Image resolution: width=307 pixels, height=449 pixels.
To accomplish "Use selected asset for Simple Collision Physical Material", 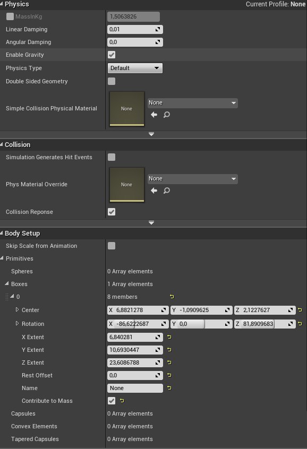I will (154, 115).
